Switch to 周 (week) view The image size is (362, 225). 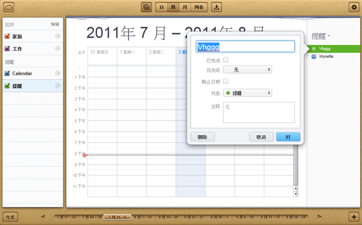click(173, 7)
